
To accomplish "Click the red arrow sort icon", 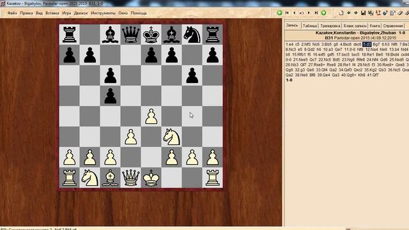I will pos(378,13).
